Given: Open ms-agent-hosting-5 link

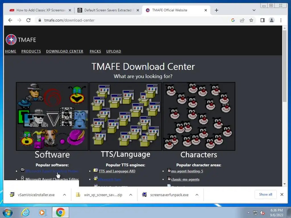Looking at the screenshot, I should tap(187, 171).
